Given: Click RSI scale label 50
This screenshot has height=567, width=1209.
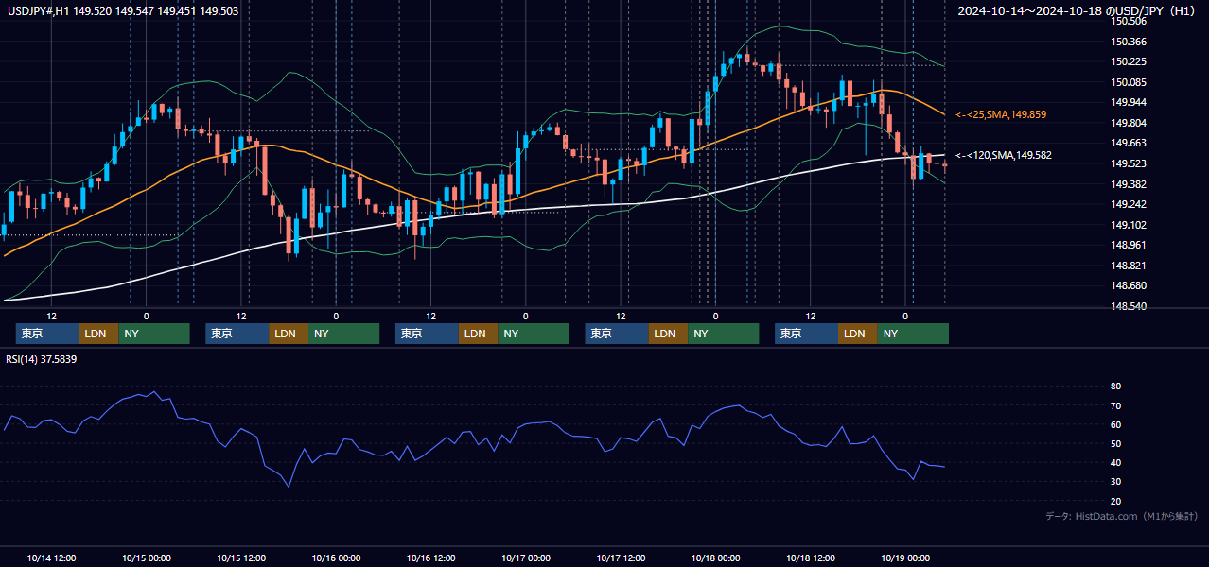Looking at the screenshot, I should (1116, 443).
